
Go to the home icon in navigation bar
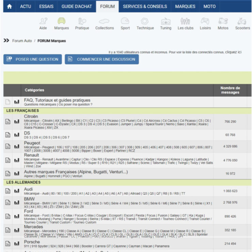(x=10, y=6)
